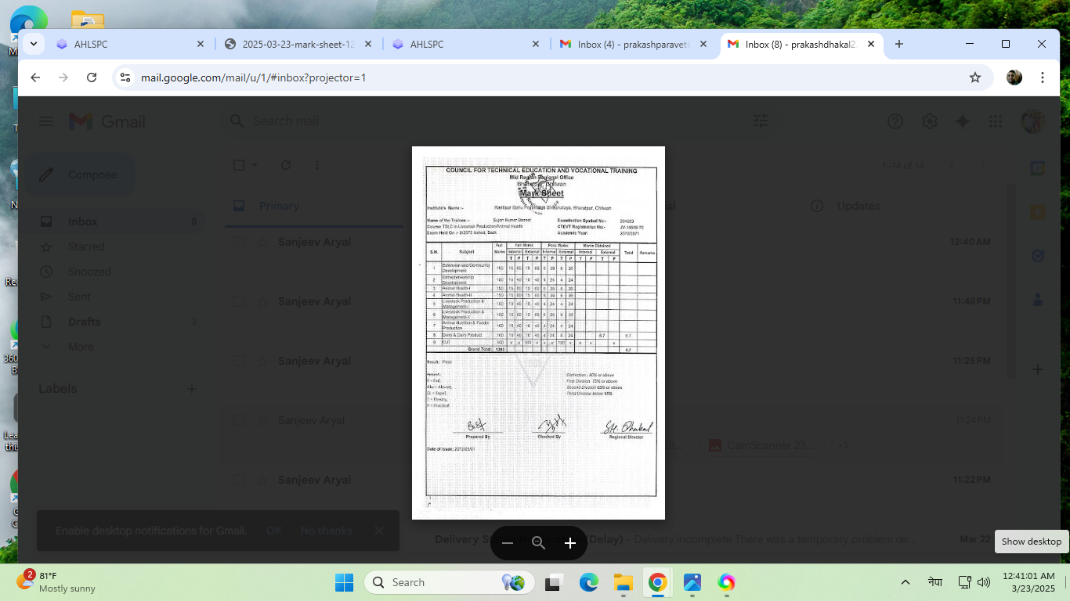This screenshot has width=1070, height=601.
Task: Click No thanks on notifications prompt
Action: (x=326, y=531)
